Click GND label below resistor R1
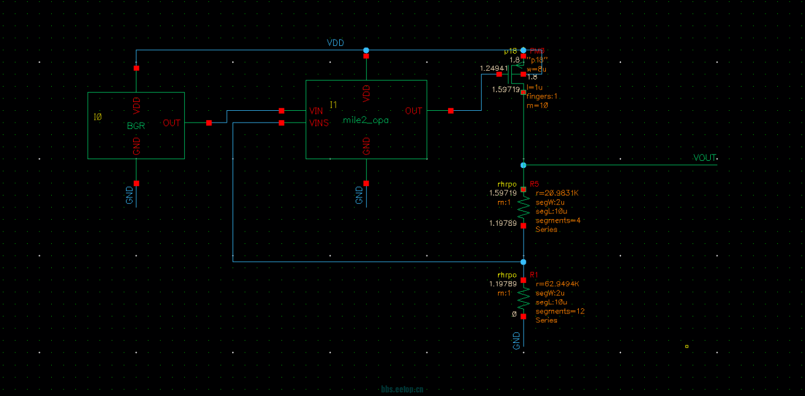This screenshot has height=396, width=805. click(x=516, y=341)
